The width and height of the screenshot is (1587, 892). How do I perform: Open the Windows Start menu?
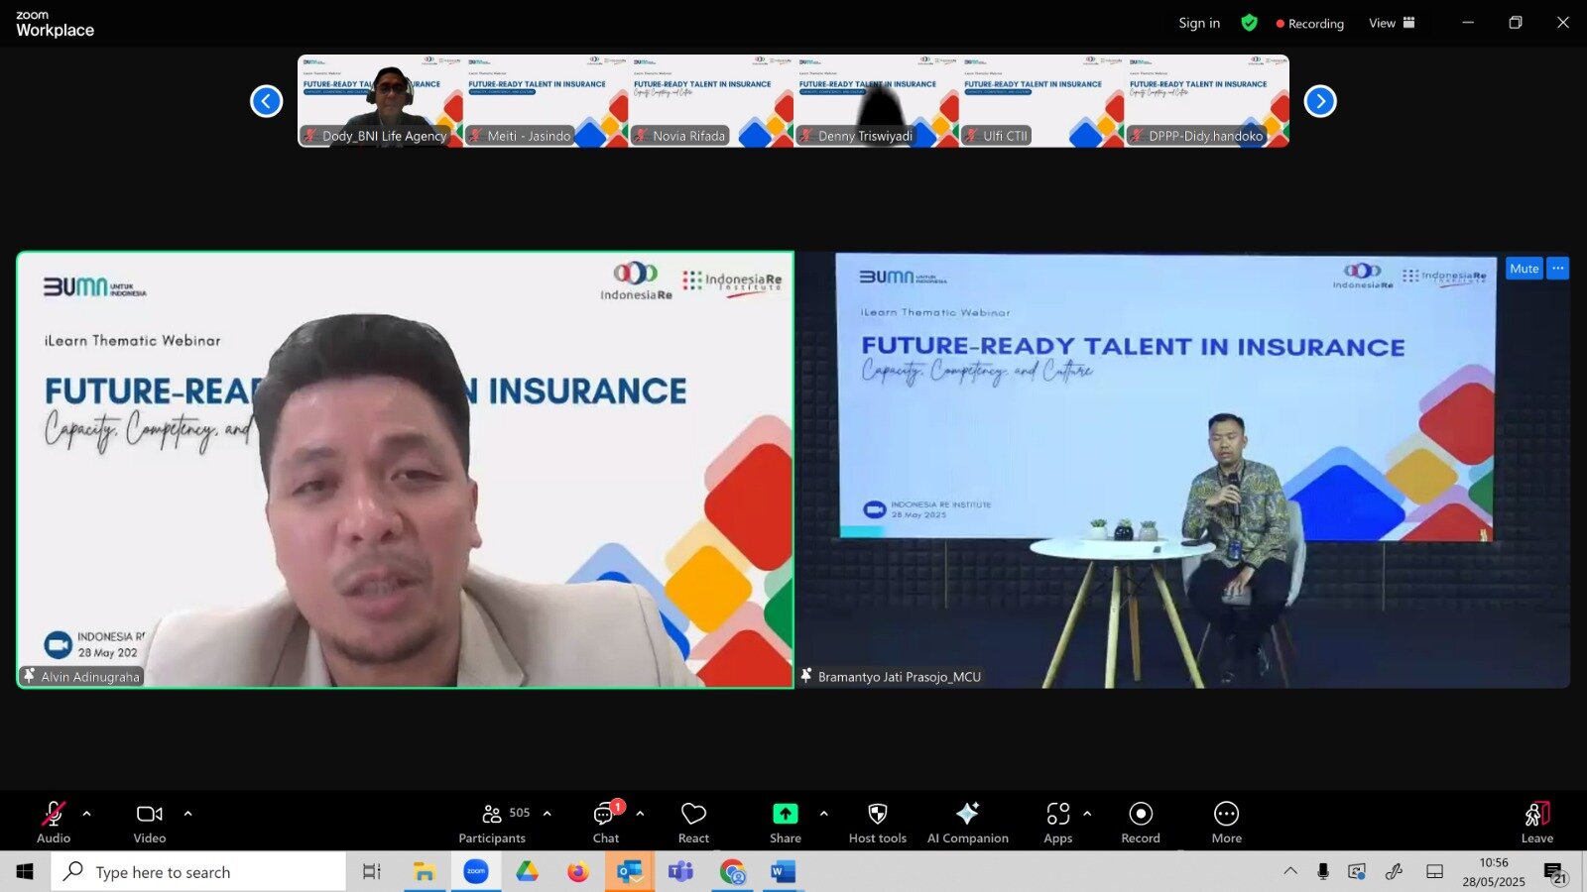click(25, 871)
